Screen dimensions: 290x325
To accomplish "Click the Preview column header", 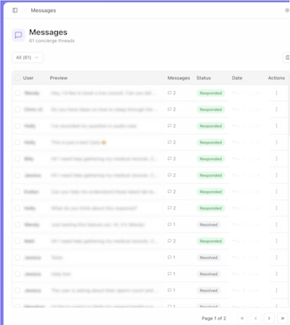I will point(59,78).
